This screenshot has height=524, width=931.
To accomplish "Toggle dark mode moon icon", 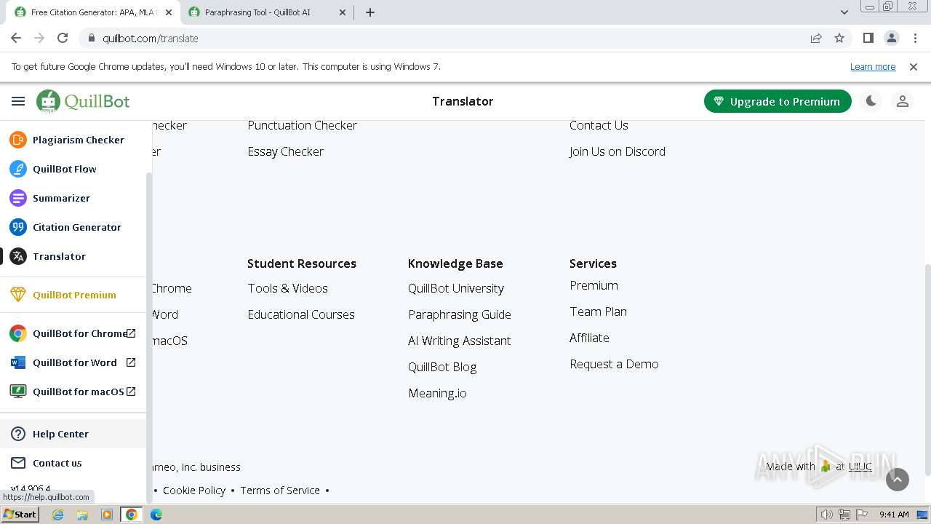I will pos(871,101).
